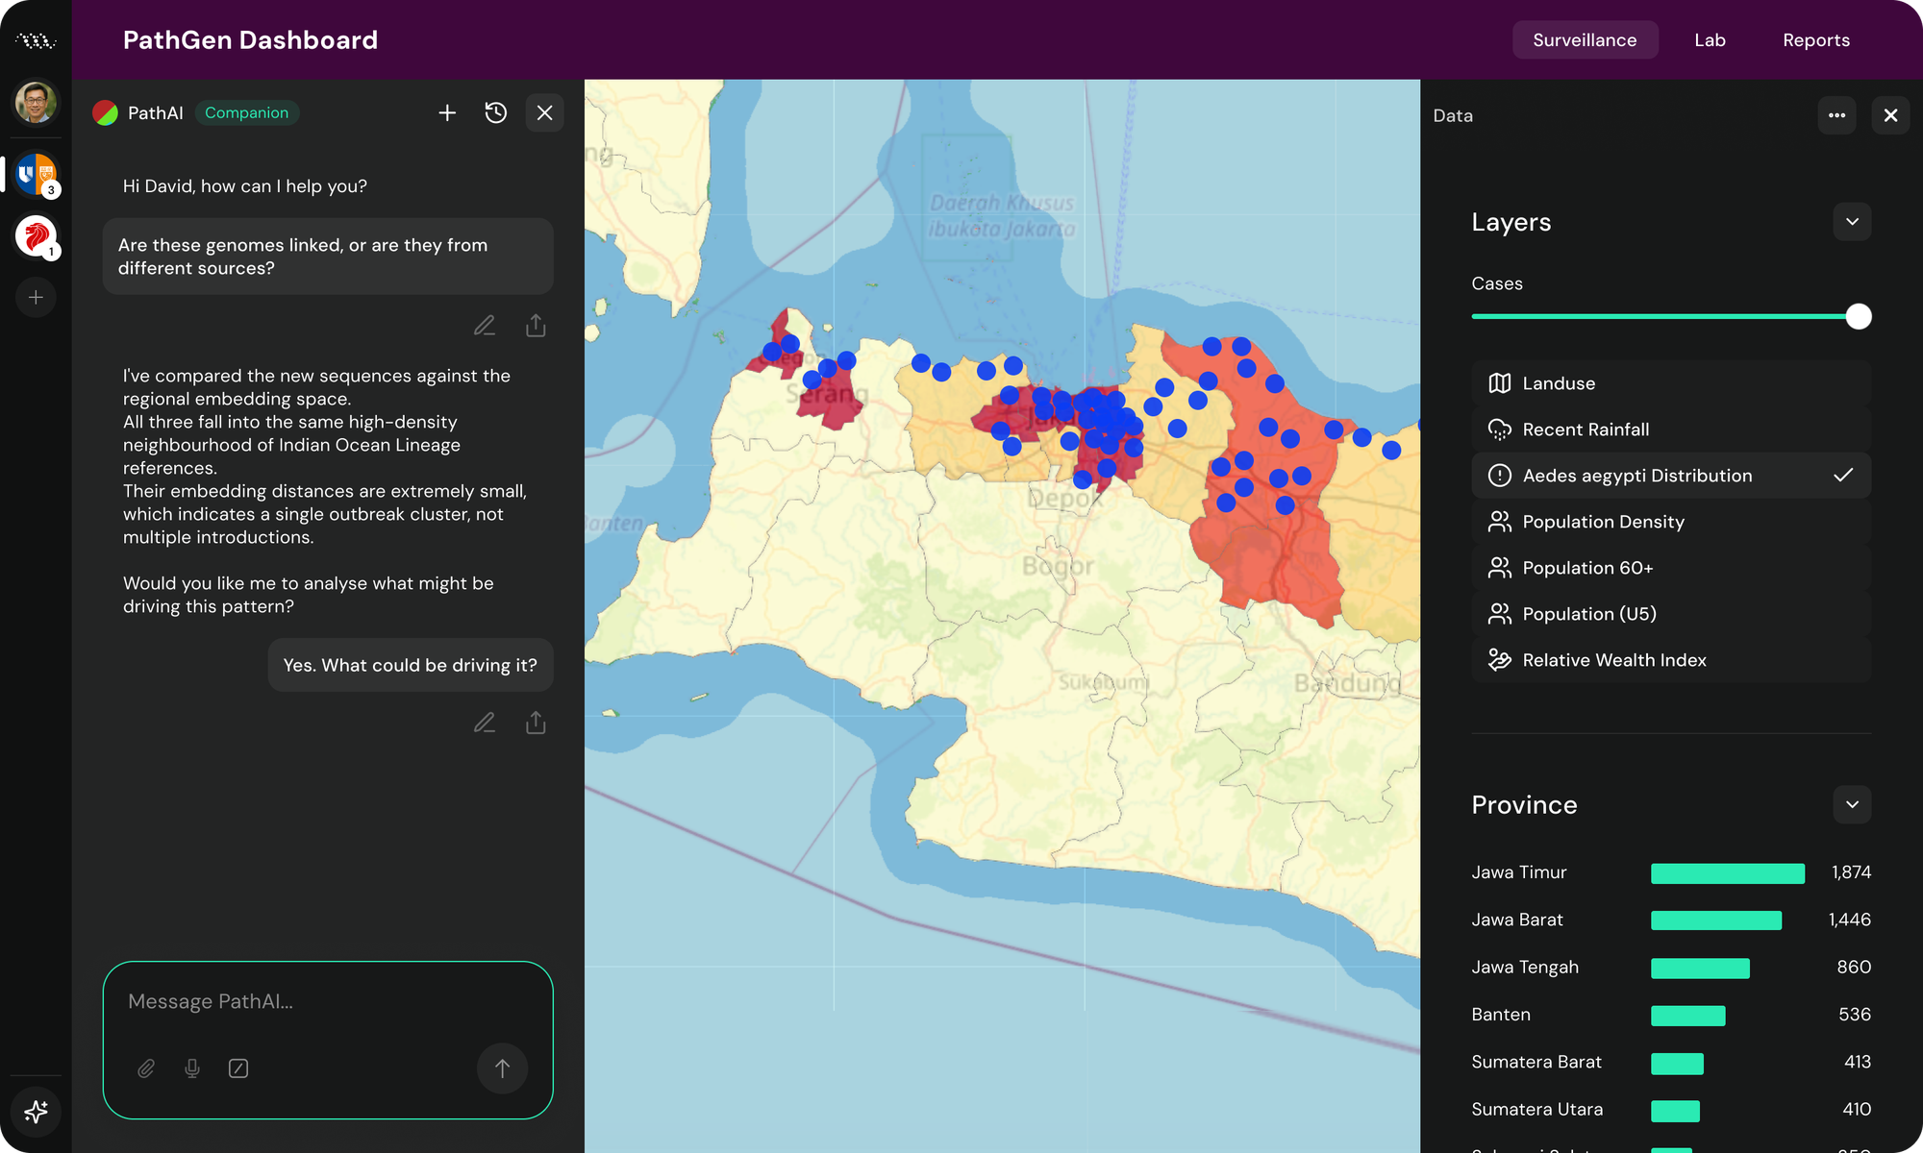Click the slash command icon

(238, 1068)
